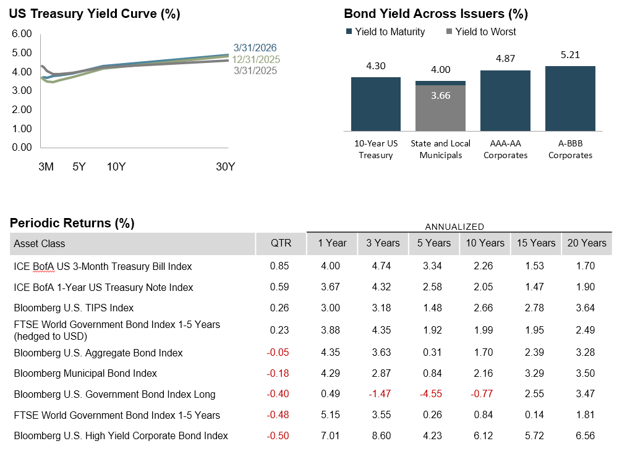Click the ICE BofA US 3-Month Treasury Bill Index

(103, 266)
